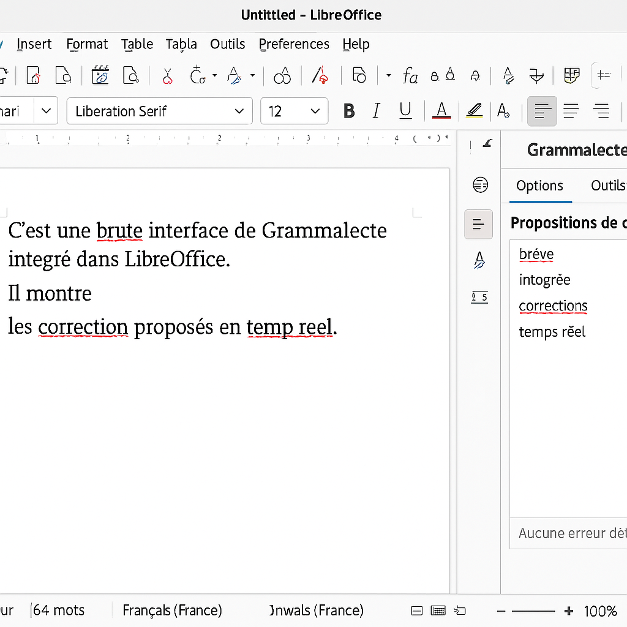This screenshot has height=627, width=627.
Task: Apply red font color
Action: click(x=441, y=111)
